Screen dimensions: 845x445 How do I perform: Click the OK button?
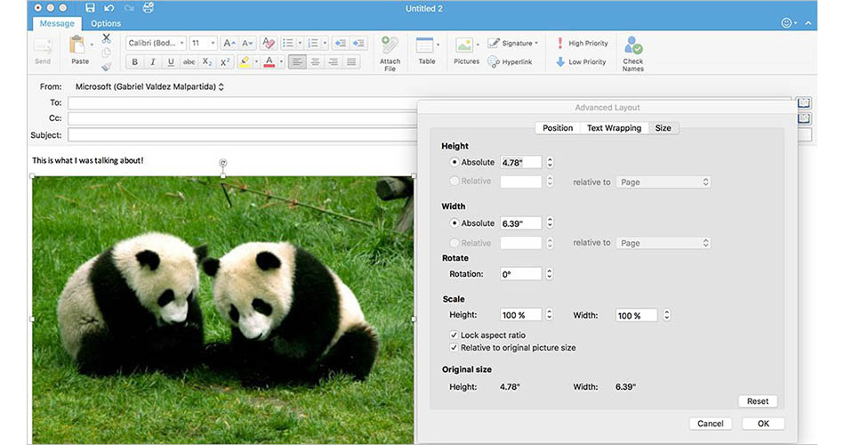click(763, 424)
